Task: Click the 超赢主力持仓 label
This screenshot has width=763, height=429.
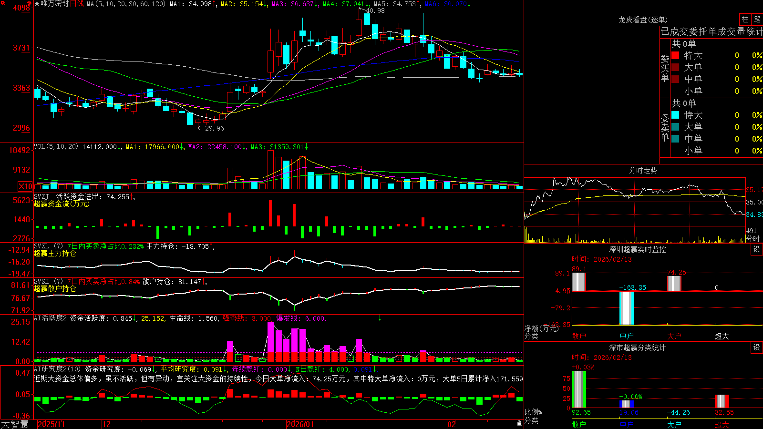Action: coord(55,253)
